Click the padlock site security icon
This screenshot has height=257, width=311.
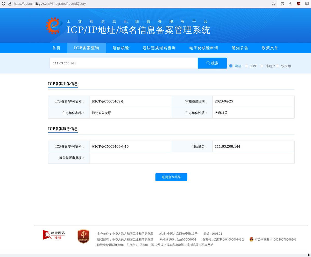[x=10, y=4]
